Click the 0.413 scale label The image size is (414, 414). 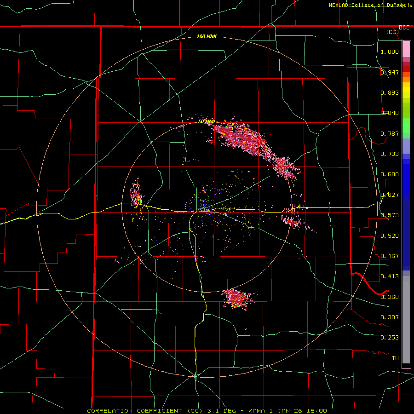(x=390, y=276)
